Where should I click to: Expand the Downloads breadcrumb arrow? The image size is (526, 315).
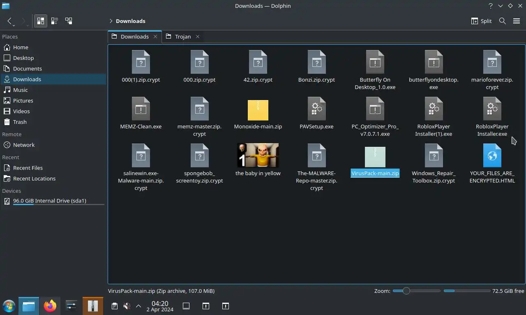coord(111,21)
